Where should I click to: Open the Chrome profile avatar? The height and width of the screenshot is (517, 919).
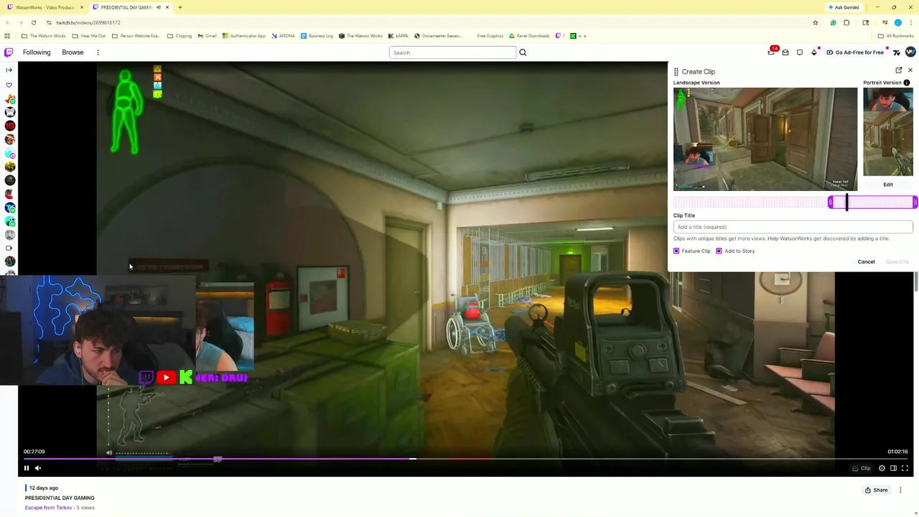[x=897, y=23]
